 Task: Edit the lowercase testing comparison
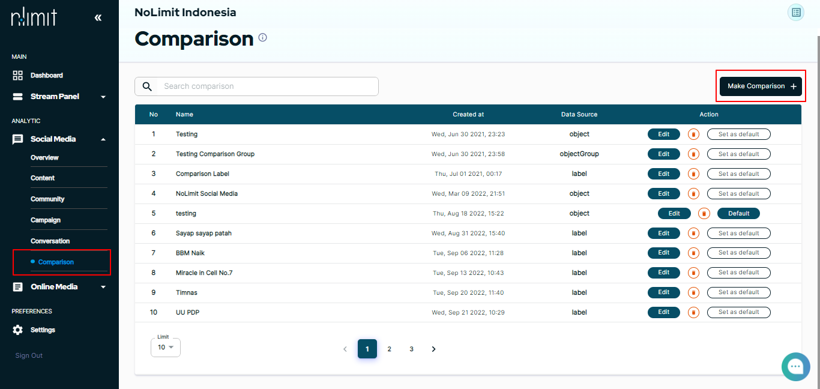675,214
